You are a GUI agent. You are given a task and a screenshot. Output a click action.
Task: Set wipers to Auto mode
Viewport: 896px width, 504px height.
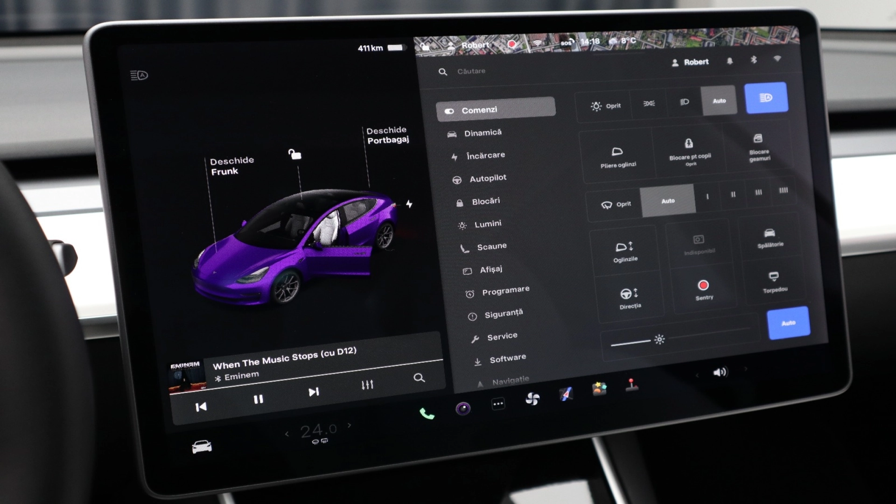pyautogui.click(x=668, y=201)
